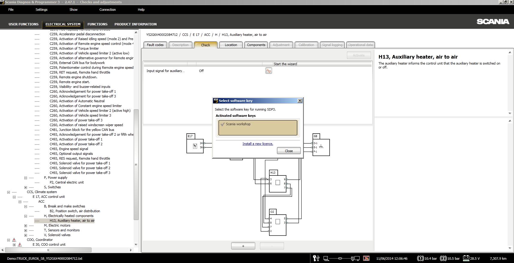Click the warning triangle beside COO, Coordinator
Screen dimensions: 514x263
coord(14,240)
